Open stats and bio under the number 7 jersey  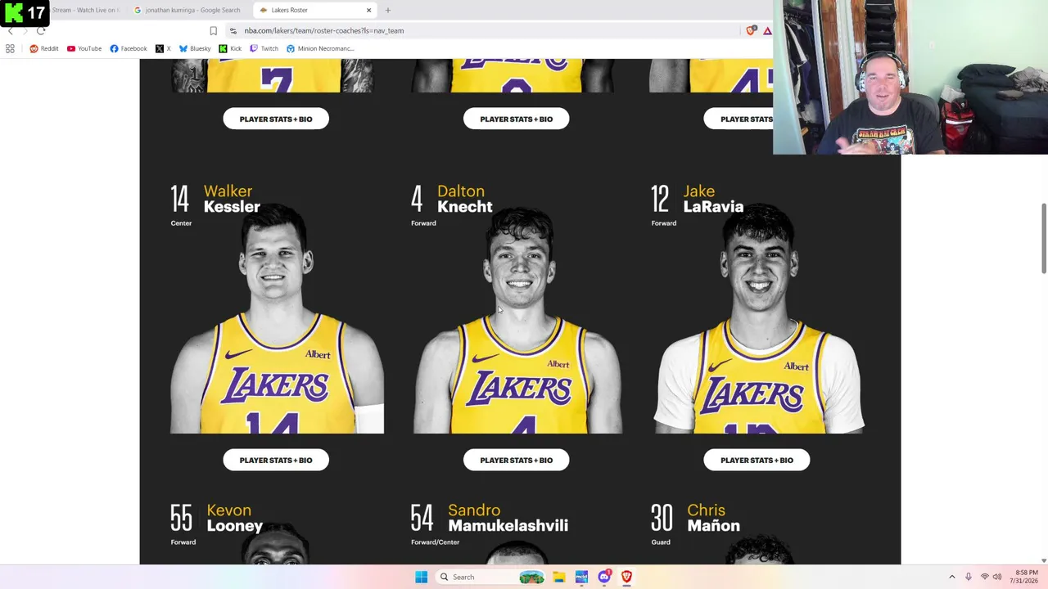(276, 119)
